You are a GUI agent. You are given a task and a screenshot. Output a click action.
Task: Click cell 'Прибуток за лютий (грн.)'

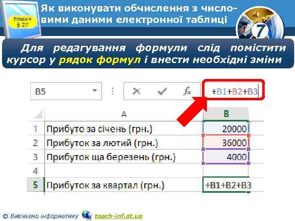point(124,143)
